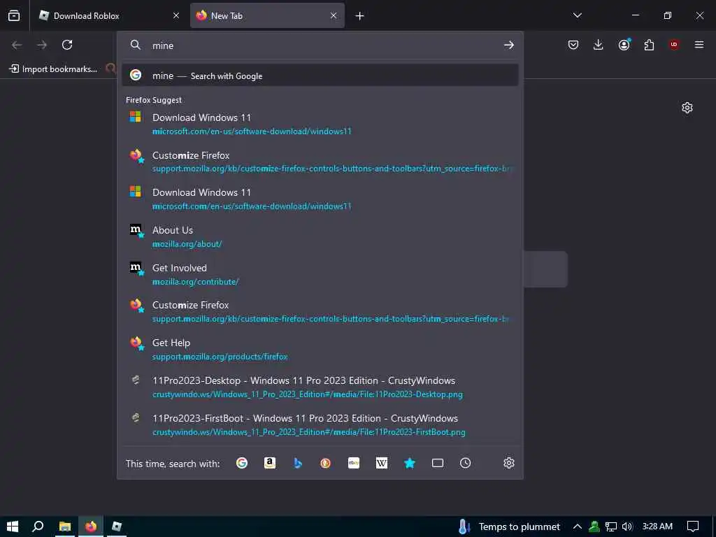Open the first Customize Firefox suggestion

[x=320, y=162]
